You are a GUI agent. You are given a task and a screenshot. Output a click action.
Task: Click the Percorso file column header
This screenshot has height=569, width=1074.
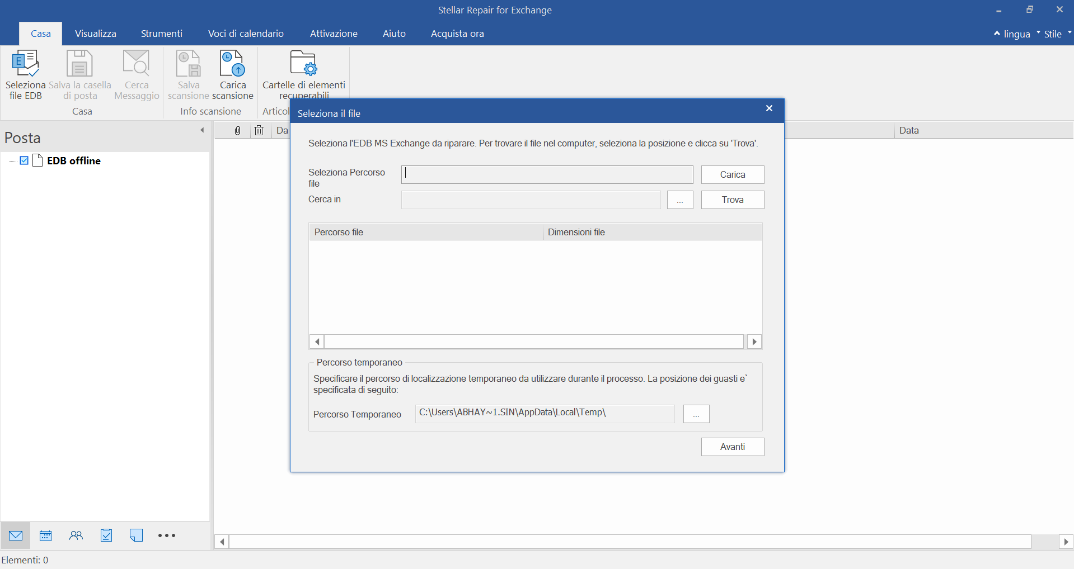point(426,232)
